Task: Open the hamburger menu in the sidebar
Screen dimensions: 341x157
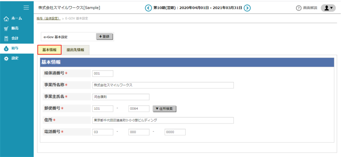Action: pyautogui.click(x=26, y=8)
